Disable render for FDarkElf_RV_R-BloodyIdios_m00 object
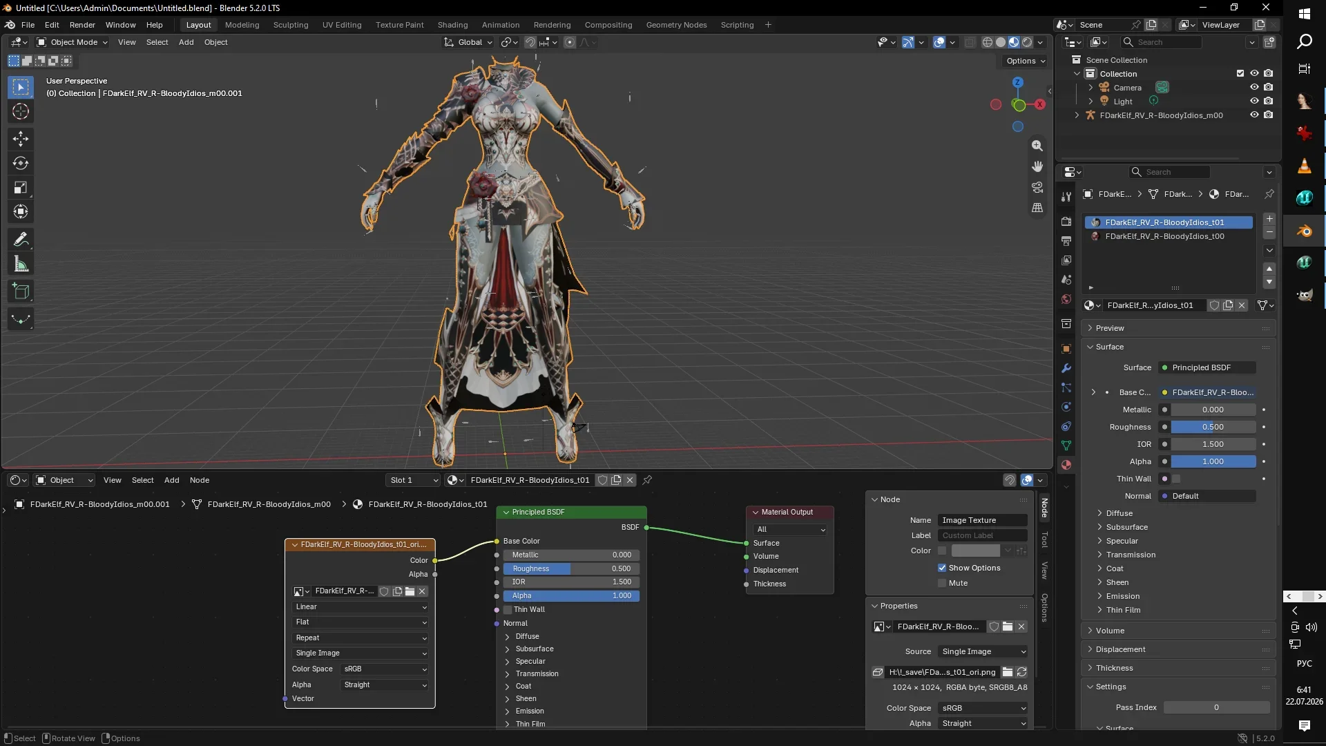The width and height of the screenshot is (1326, 746). [1269, 115]
